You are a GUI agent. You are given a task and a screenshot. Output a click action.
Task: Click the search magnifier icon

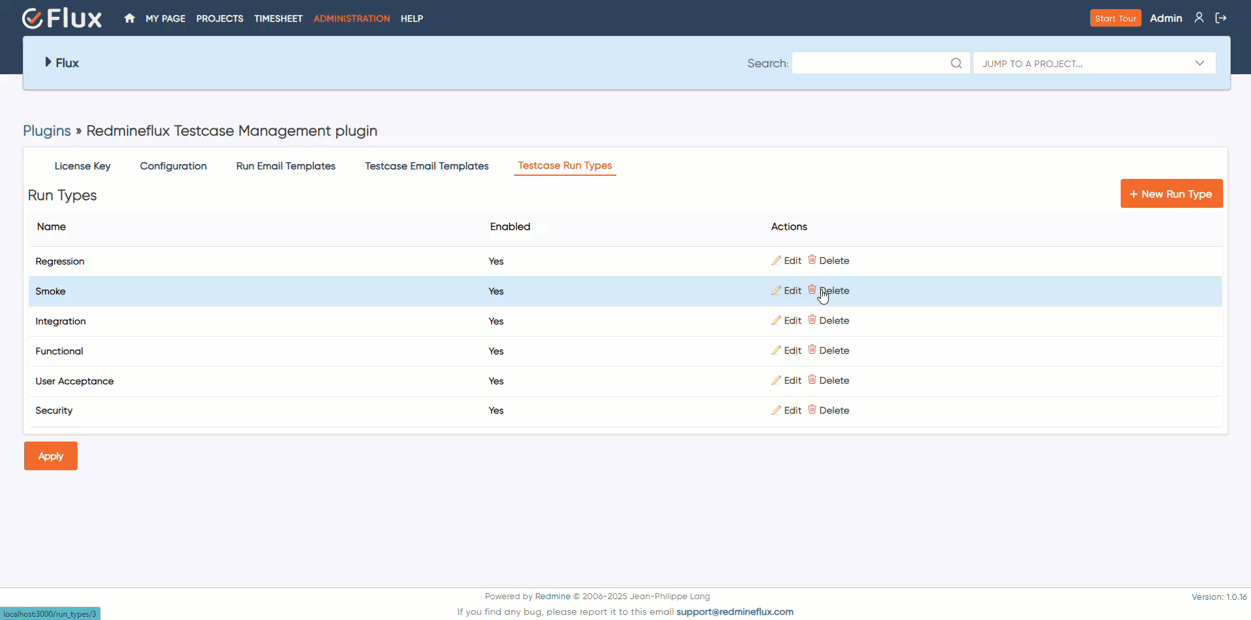click(956, 63)
